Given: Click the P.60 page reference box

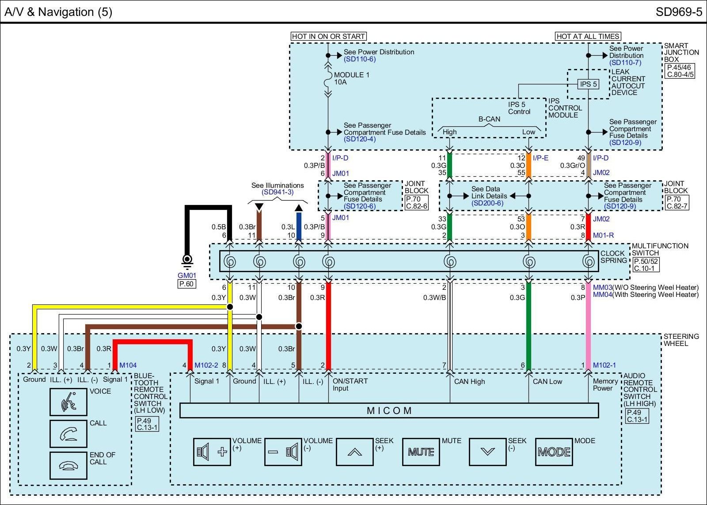Looking at the screenshot, I should tap(186, 284).
